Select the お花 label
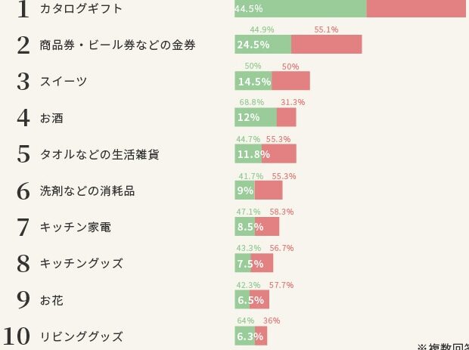 (52, 300)
